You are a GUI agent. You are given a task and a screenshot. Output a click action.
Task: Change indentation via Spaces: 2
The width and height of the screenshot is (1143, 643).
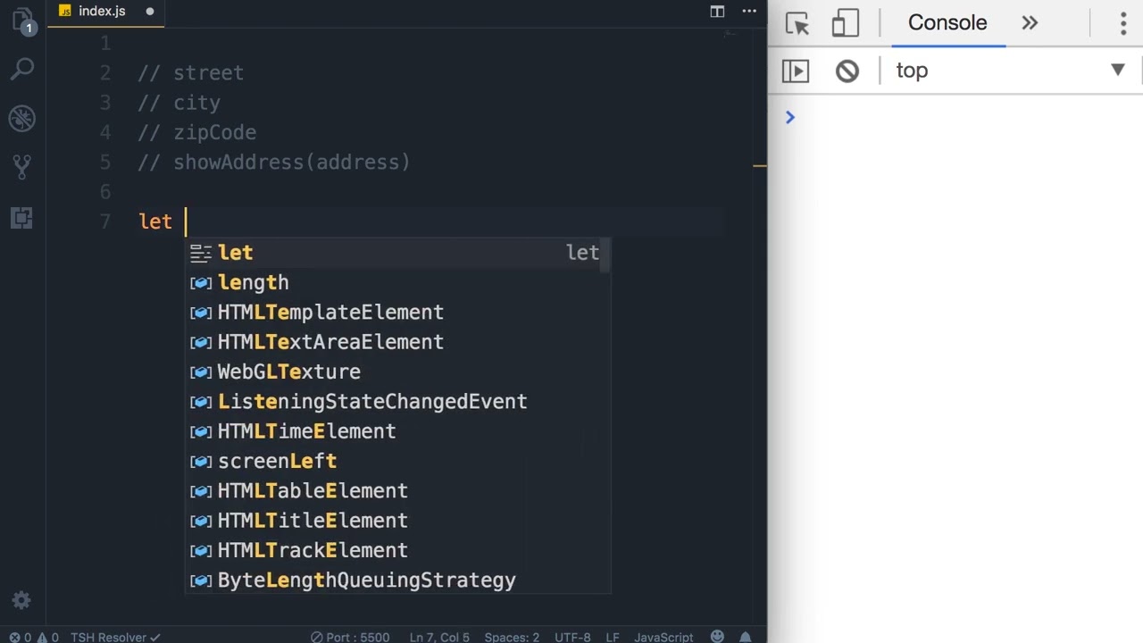(512, 637)
